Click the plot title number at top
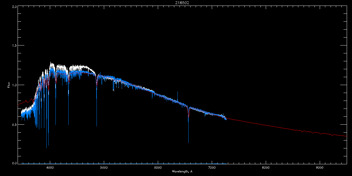The height and width of the screenshot is (176, 352). click(176, 3)
